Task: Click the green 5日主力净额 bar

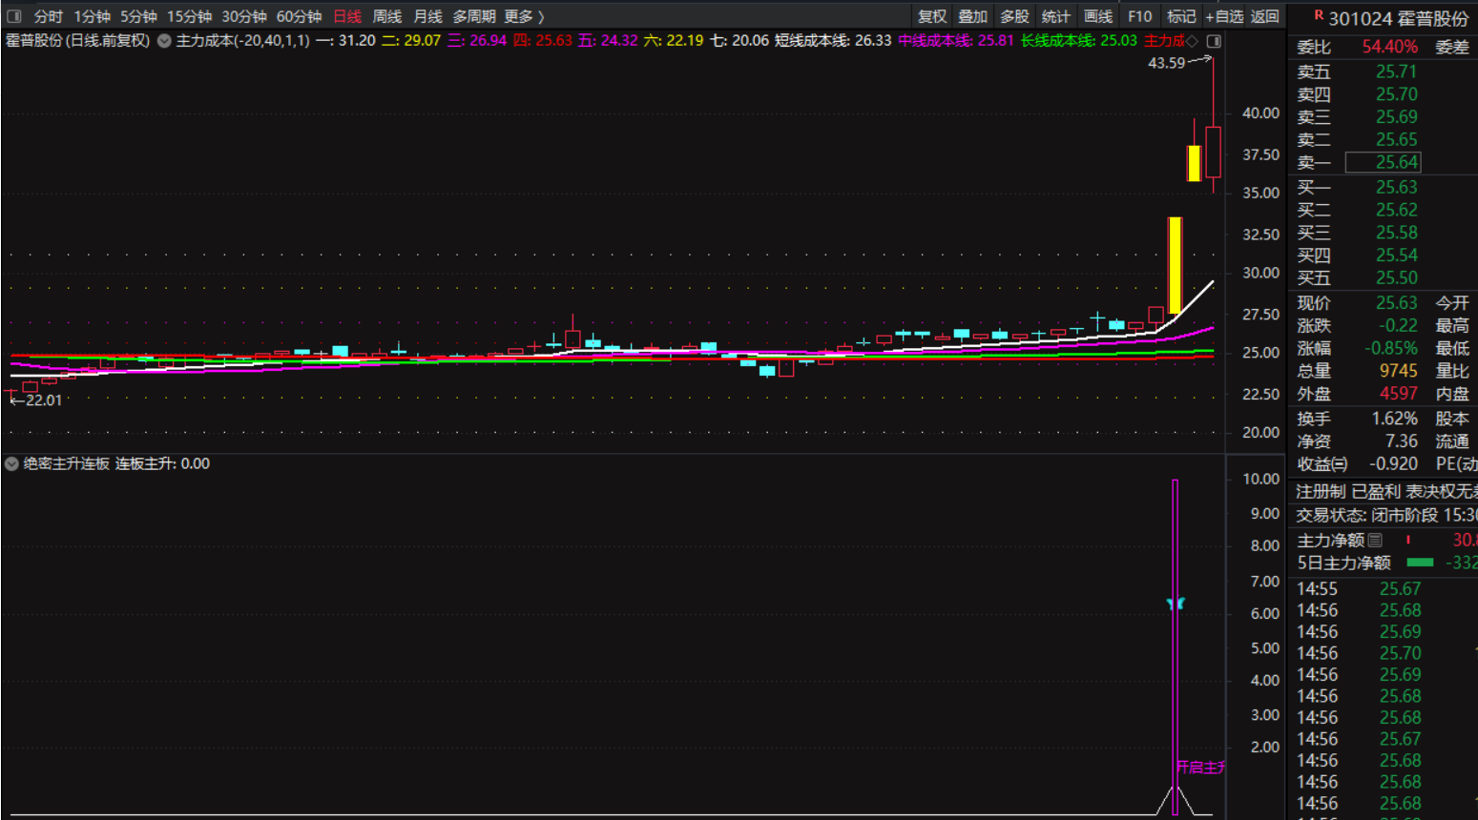Action: (x=1420, y=563)
